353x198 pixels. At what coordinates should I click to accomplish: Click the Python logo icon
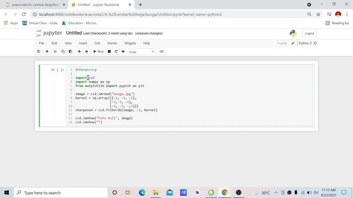pyautogui.click(x=293, y=33)
